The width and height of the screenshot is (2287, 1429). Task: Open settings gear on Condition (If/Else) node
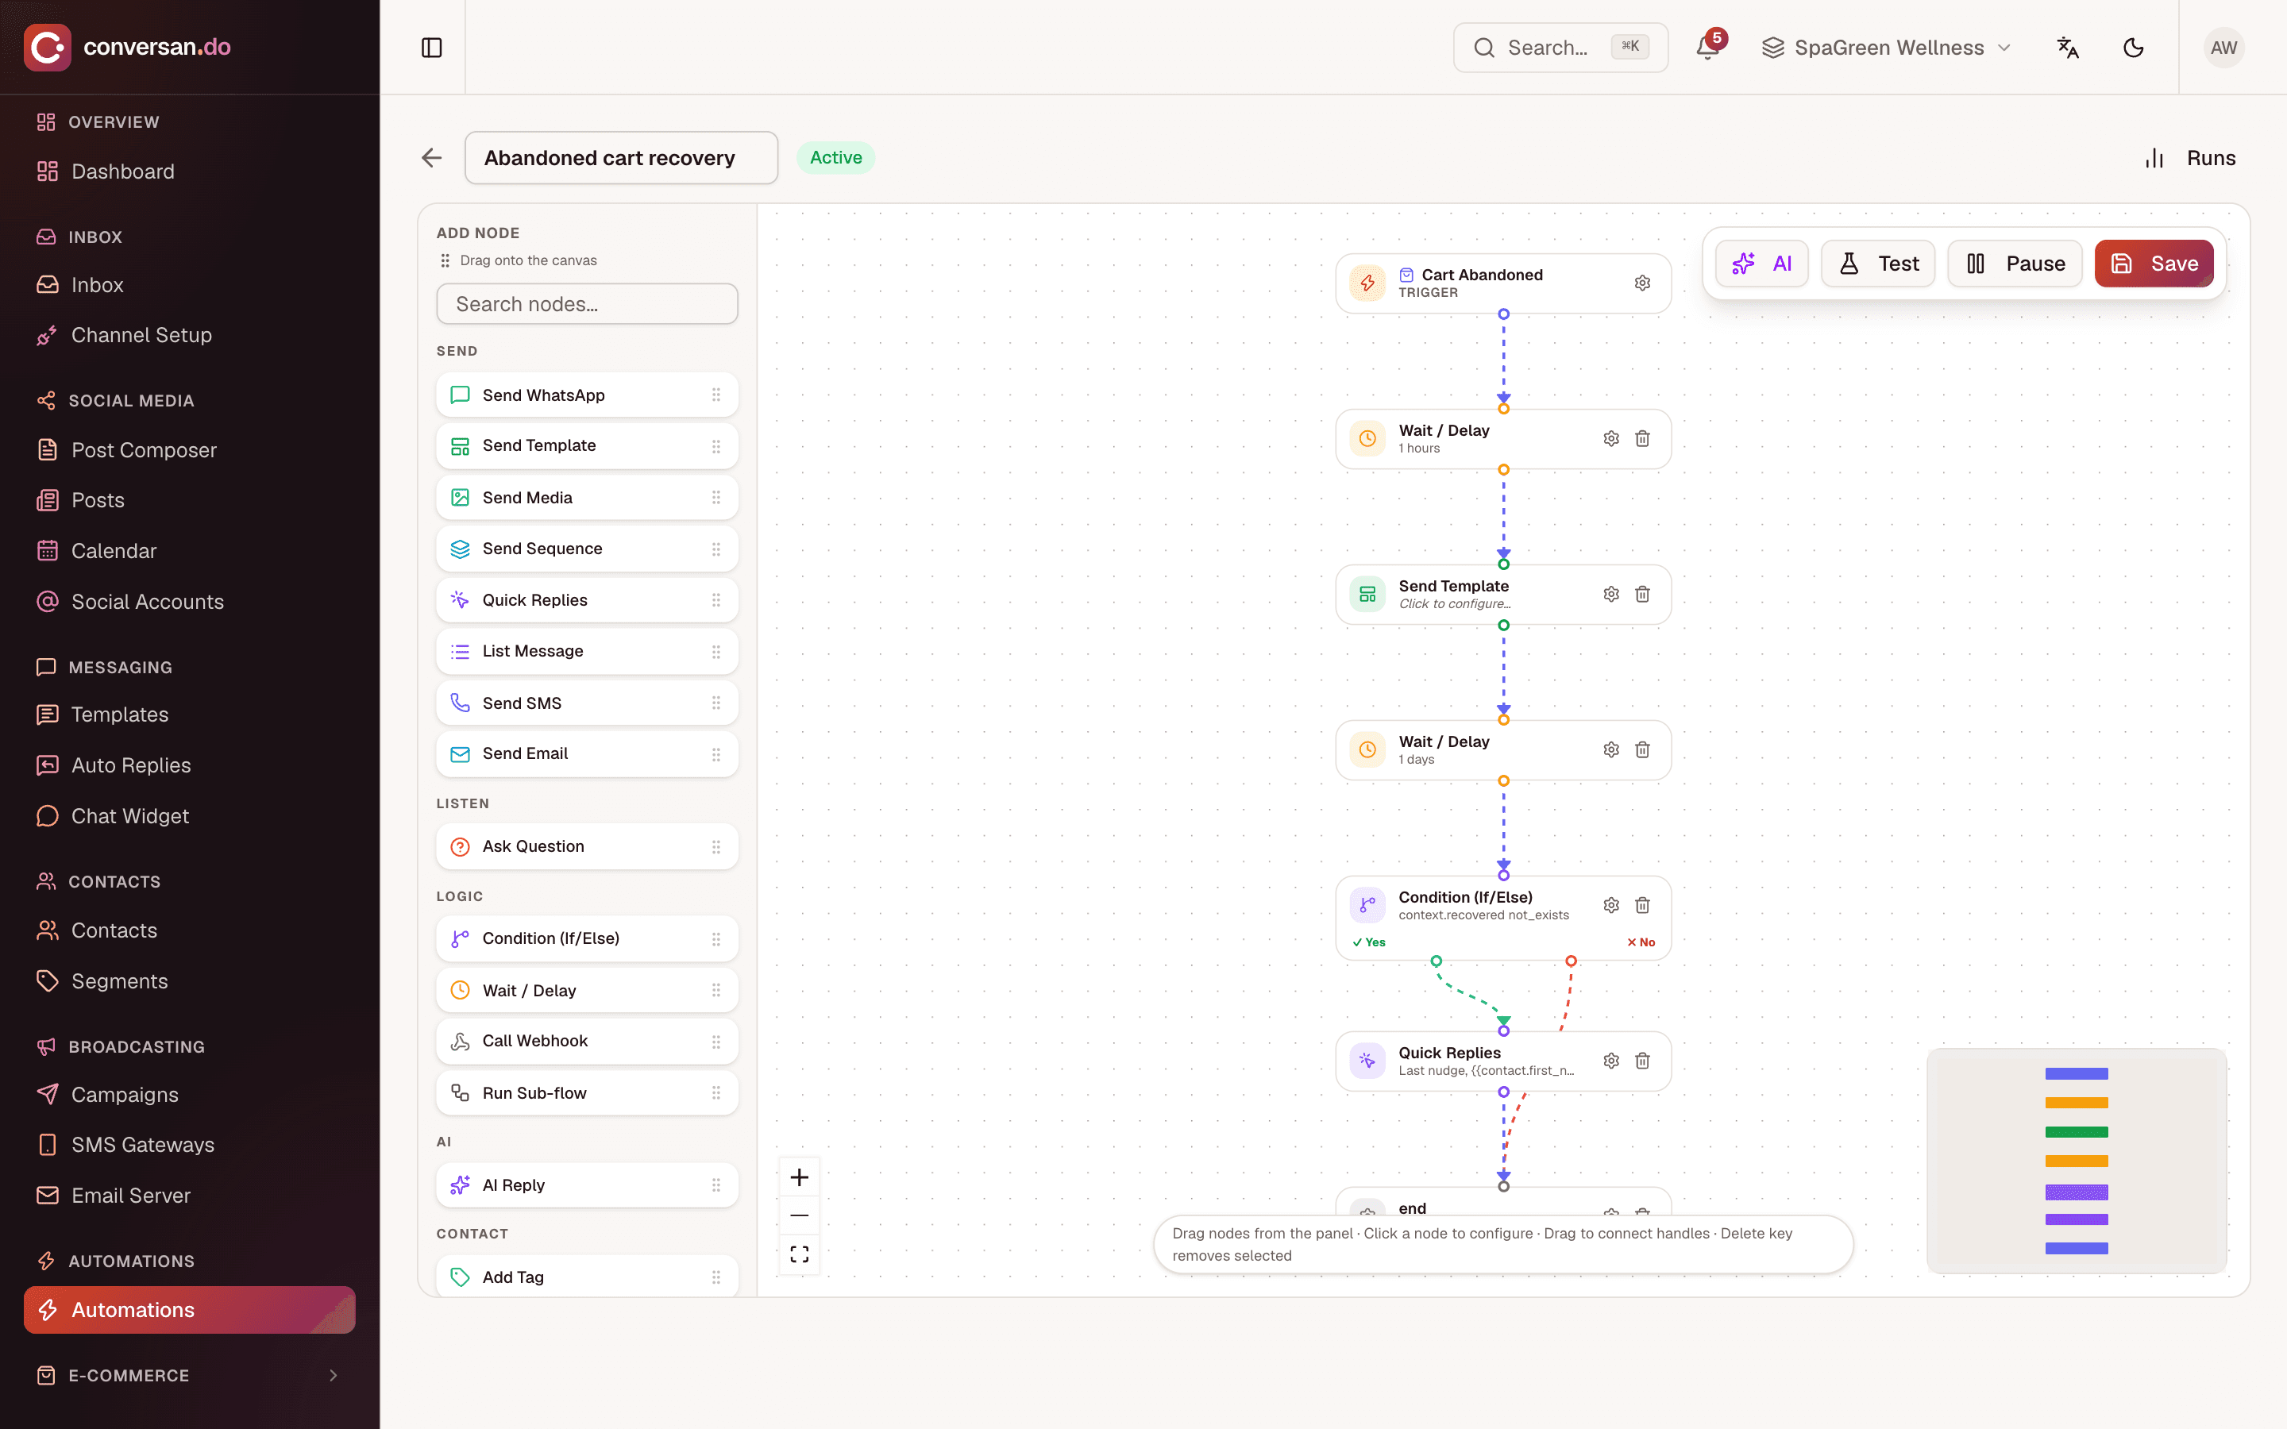pyautogui.click(x=1611, y=904)
